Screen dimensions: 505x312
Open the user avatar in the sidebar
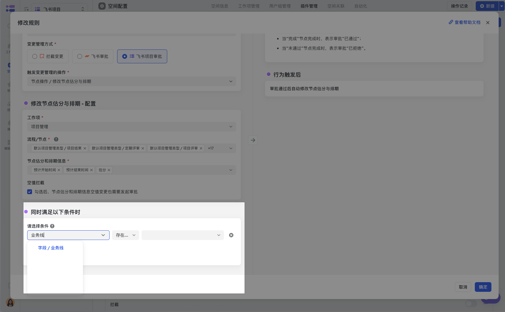10,302
